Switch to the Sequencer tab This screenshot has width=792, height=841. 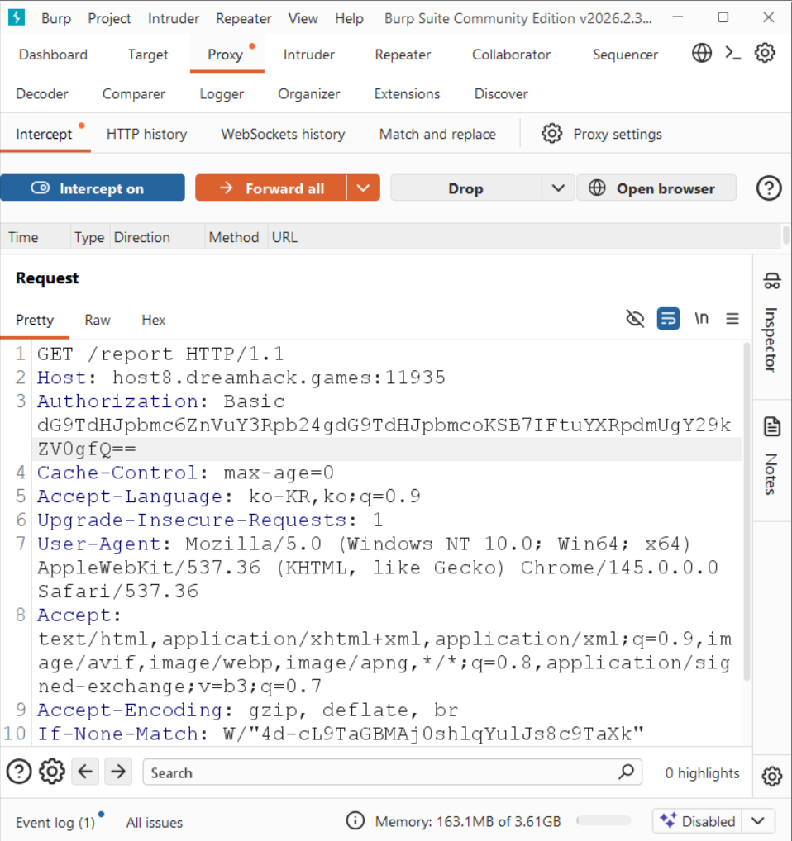pyautogui.click(x=625, y=55)
